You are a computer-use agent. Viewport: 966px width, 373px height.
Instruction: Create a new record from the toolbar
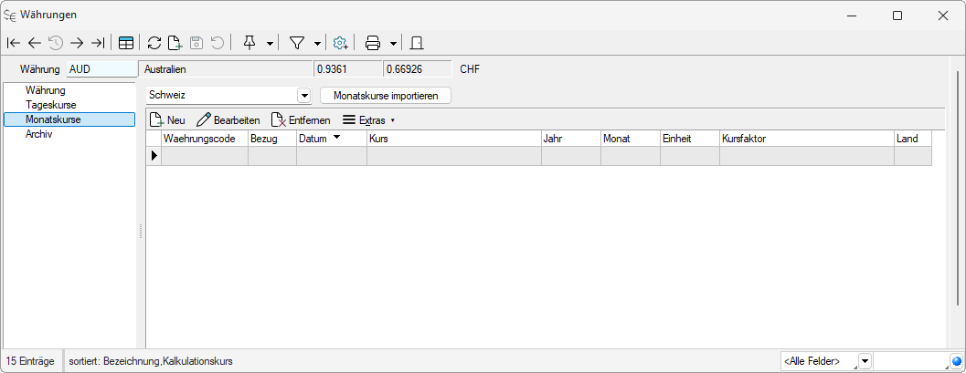[175, 43]
